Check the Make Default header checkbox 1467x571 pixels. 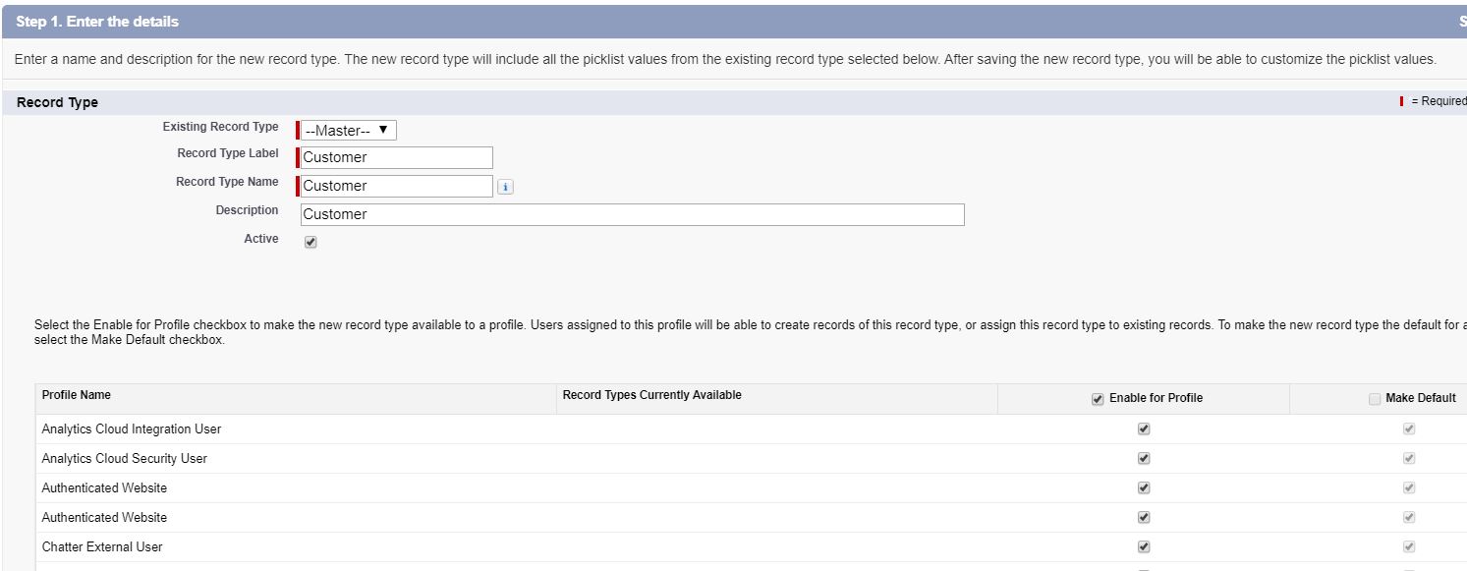(x=1374, y=397)
